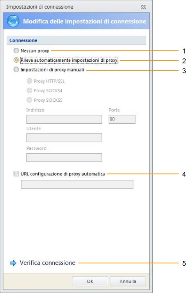Click the Password input field
Screen dimensions: 186x293
coord(64,158)
